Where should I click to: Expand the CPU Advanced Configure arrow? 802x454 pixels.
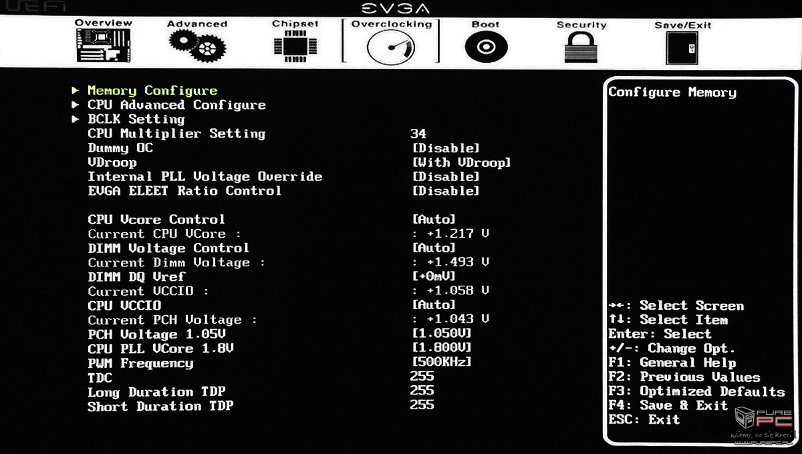point(76,105)
